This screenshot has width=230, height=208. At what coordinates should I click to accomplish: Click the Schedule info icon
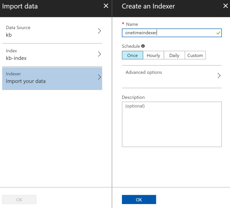(143, 46)
